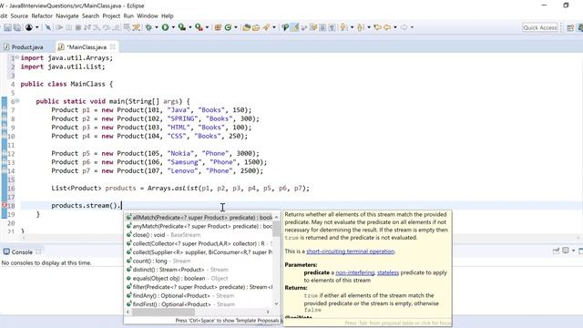Viewport: 583px width, 328px height.
Task: Run the program with green Run button
Action: [165, 27]
